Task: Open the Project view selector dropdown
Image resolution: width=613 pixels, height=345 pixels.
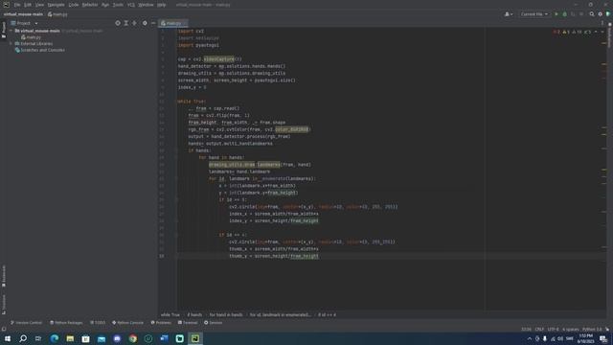Action: point(24,23)
